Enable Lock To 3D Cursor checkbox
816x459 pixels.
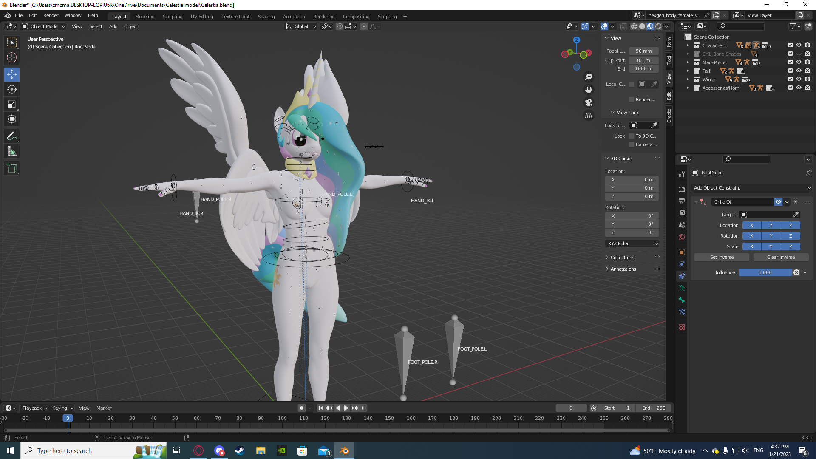click(x=632, y=136)
